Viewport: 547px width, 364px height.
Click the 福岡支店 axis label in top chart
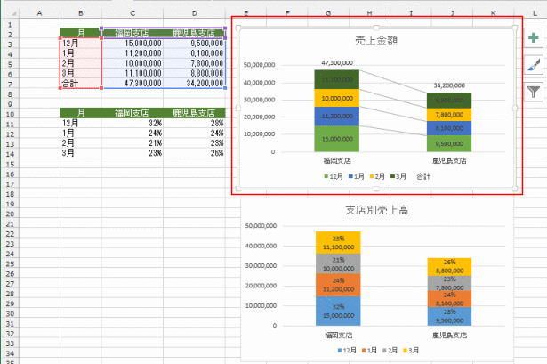337,161
